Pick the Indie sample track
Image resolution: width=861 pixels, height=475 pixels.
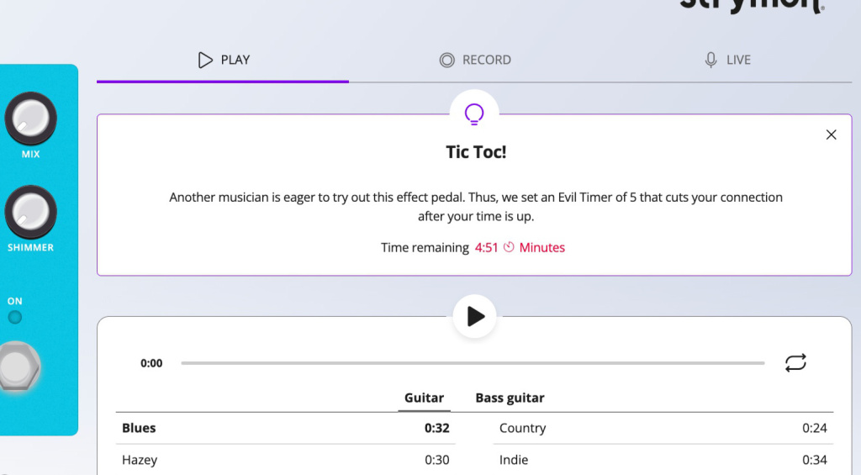coord(663,460)
